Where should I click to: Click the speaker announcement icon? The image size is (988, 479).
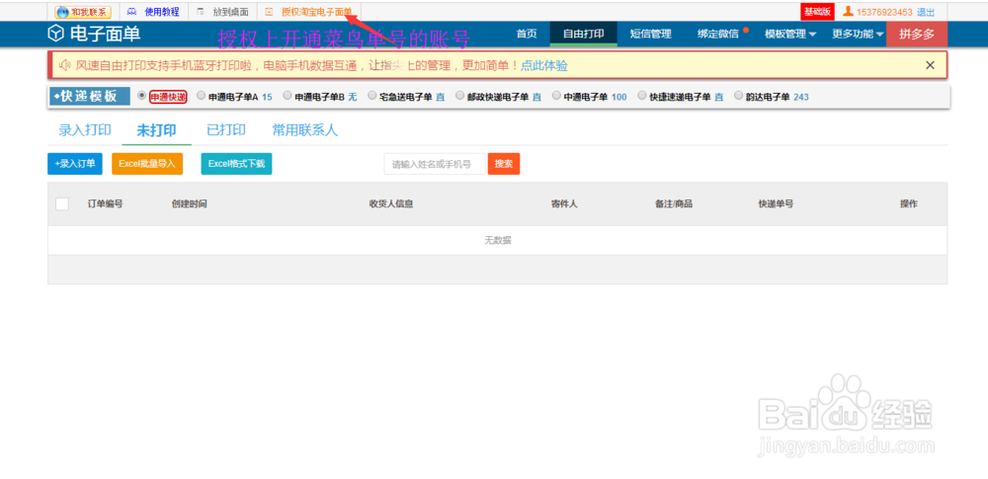[64, 65]
